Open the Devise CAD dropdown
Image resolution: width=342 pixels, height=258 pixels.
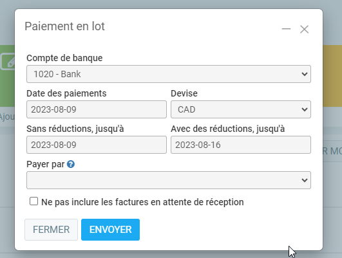tap(241, 109)
